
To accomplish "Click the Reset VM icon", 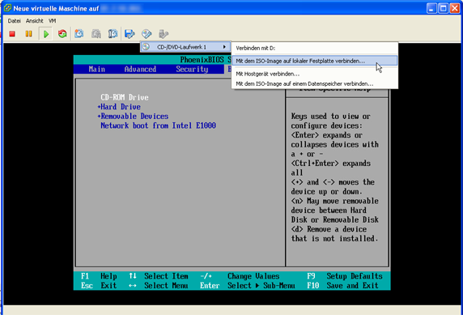I will 62,34.
